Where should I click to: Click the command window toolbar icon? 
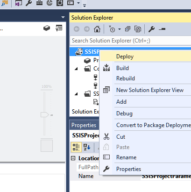[x=71, y=3]
